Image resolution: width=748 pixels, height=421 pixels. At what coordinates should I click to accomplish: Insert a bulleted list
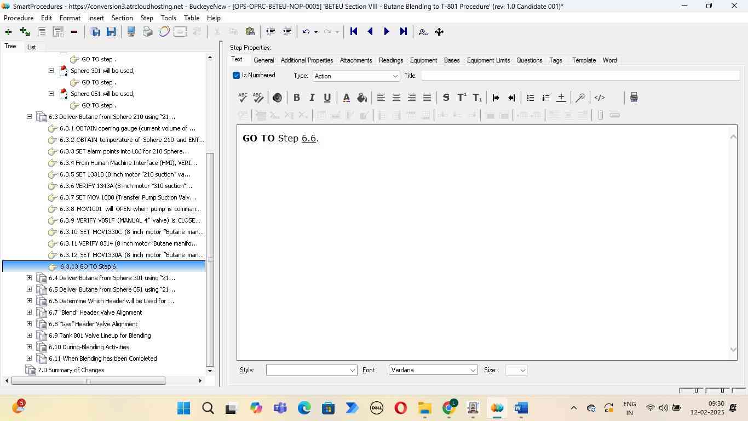[x=530, y=98]
